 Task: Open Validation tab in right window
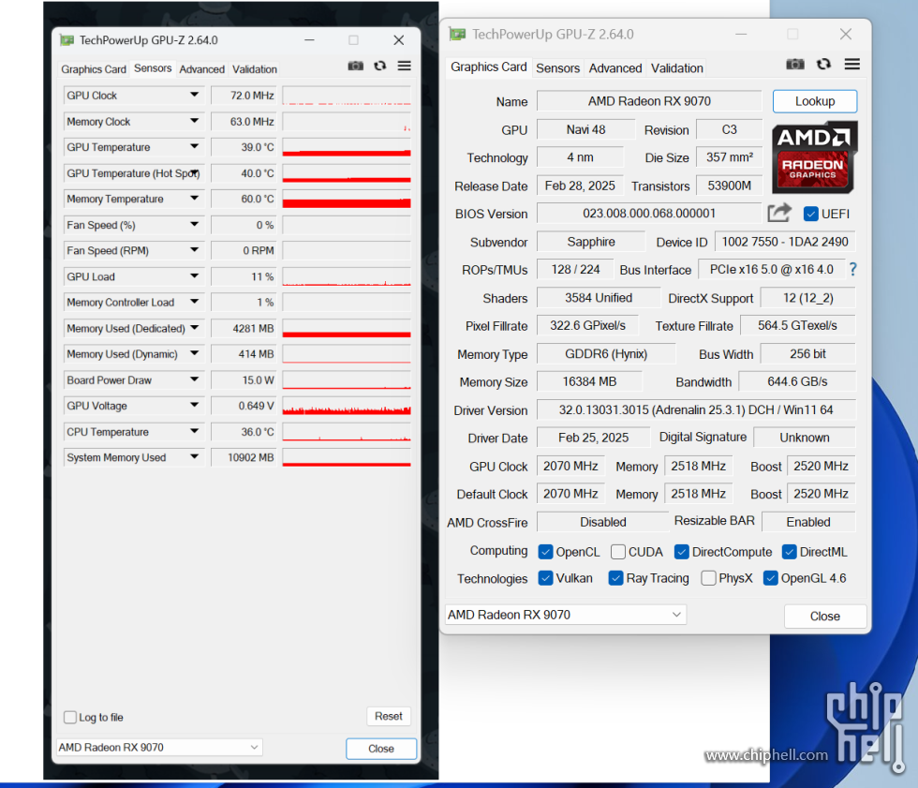[676, 67]
